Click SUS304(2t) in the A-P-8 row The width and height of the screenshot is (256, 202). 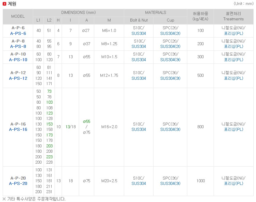(170, 46)
